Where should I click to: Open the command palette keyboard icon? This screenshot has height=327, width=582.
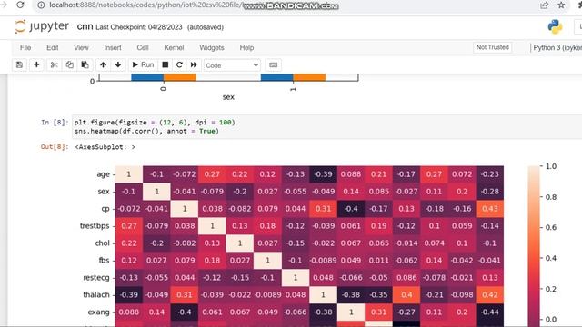[x=273, y=64]
